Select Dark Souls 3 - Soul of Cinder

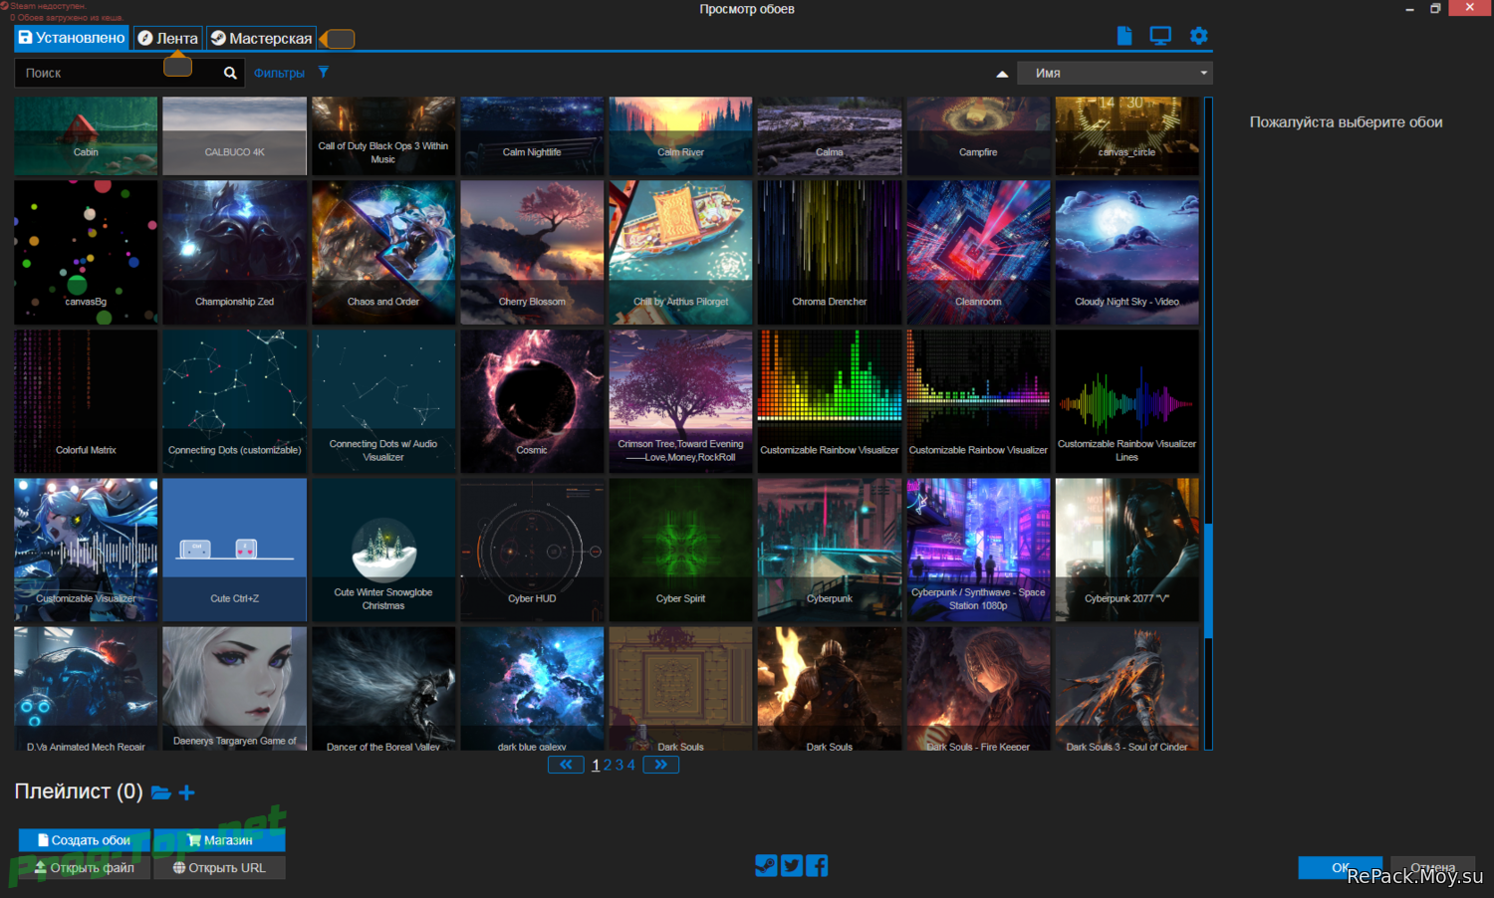[1127, 688]
